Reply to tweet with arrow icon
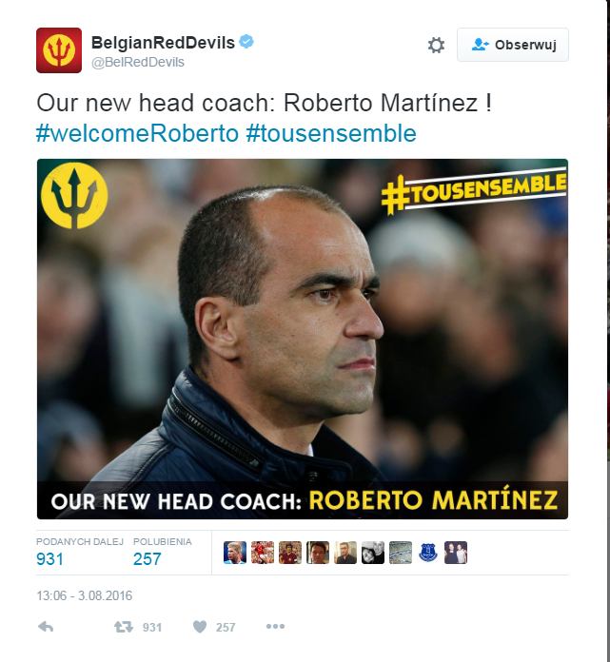Viewport: 610px width, 662px height. [x=46, y=627]
